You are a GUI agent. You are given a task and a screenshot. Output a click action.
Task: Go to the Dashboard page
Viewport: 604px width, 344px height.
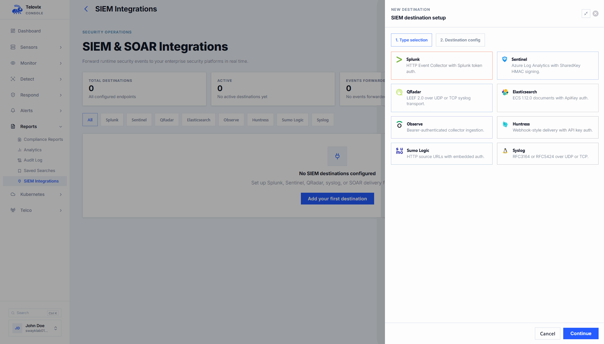click(x=29, y=31)
